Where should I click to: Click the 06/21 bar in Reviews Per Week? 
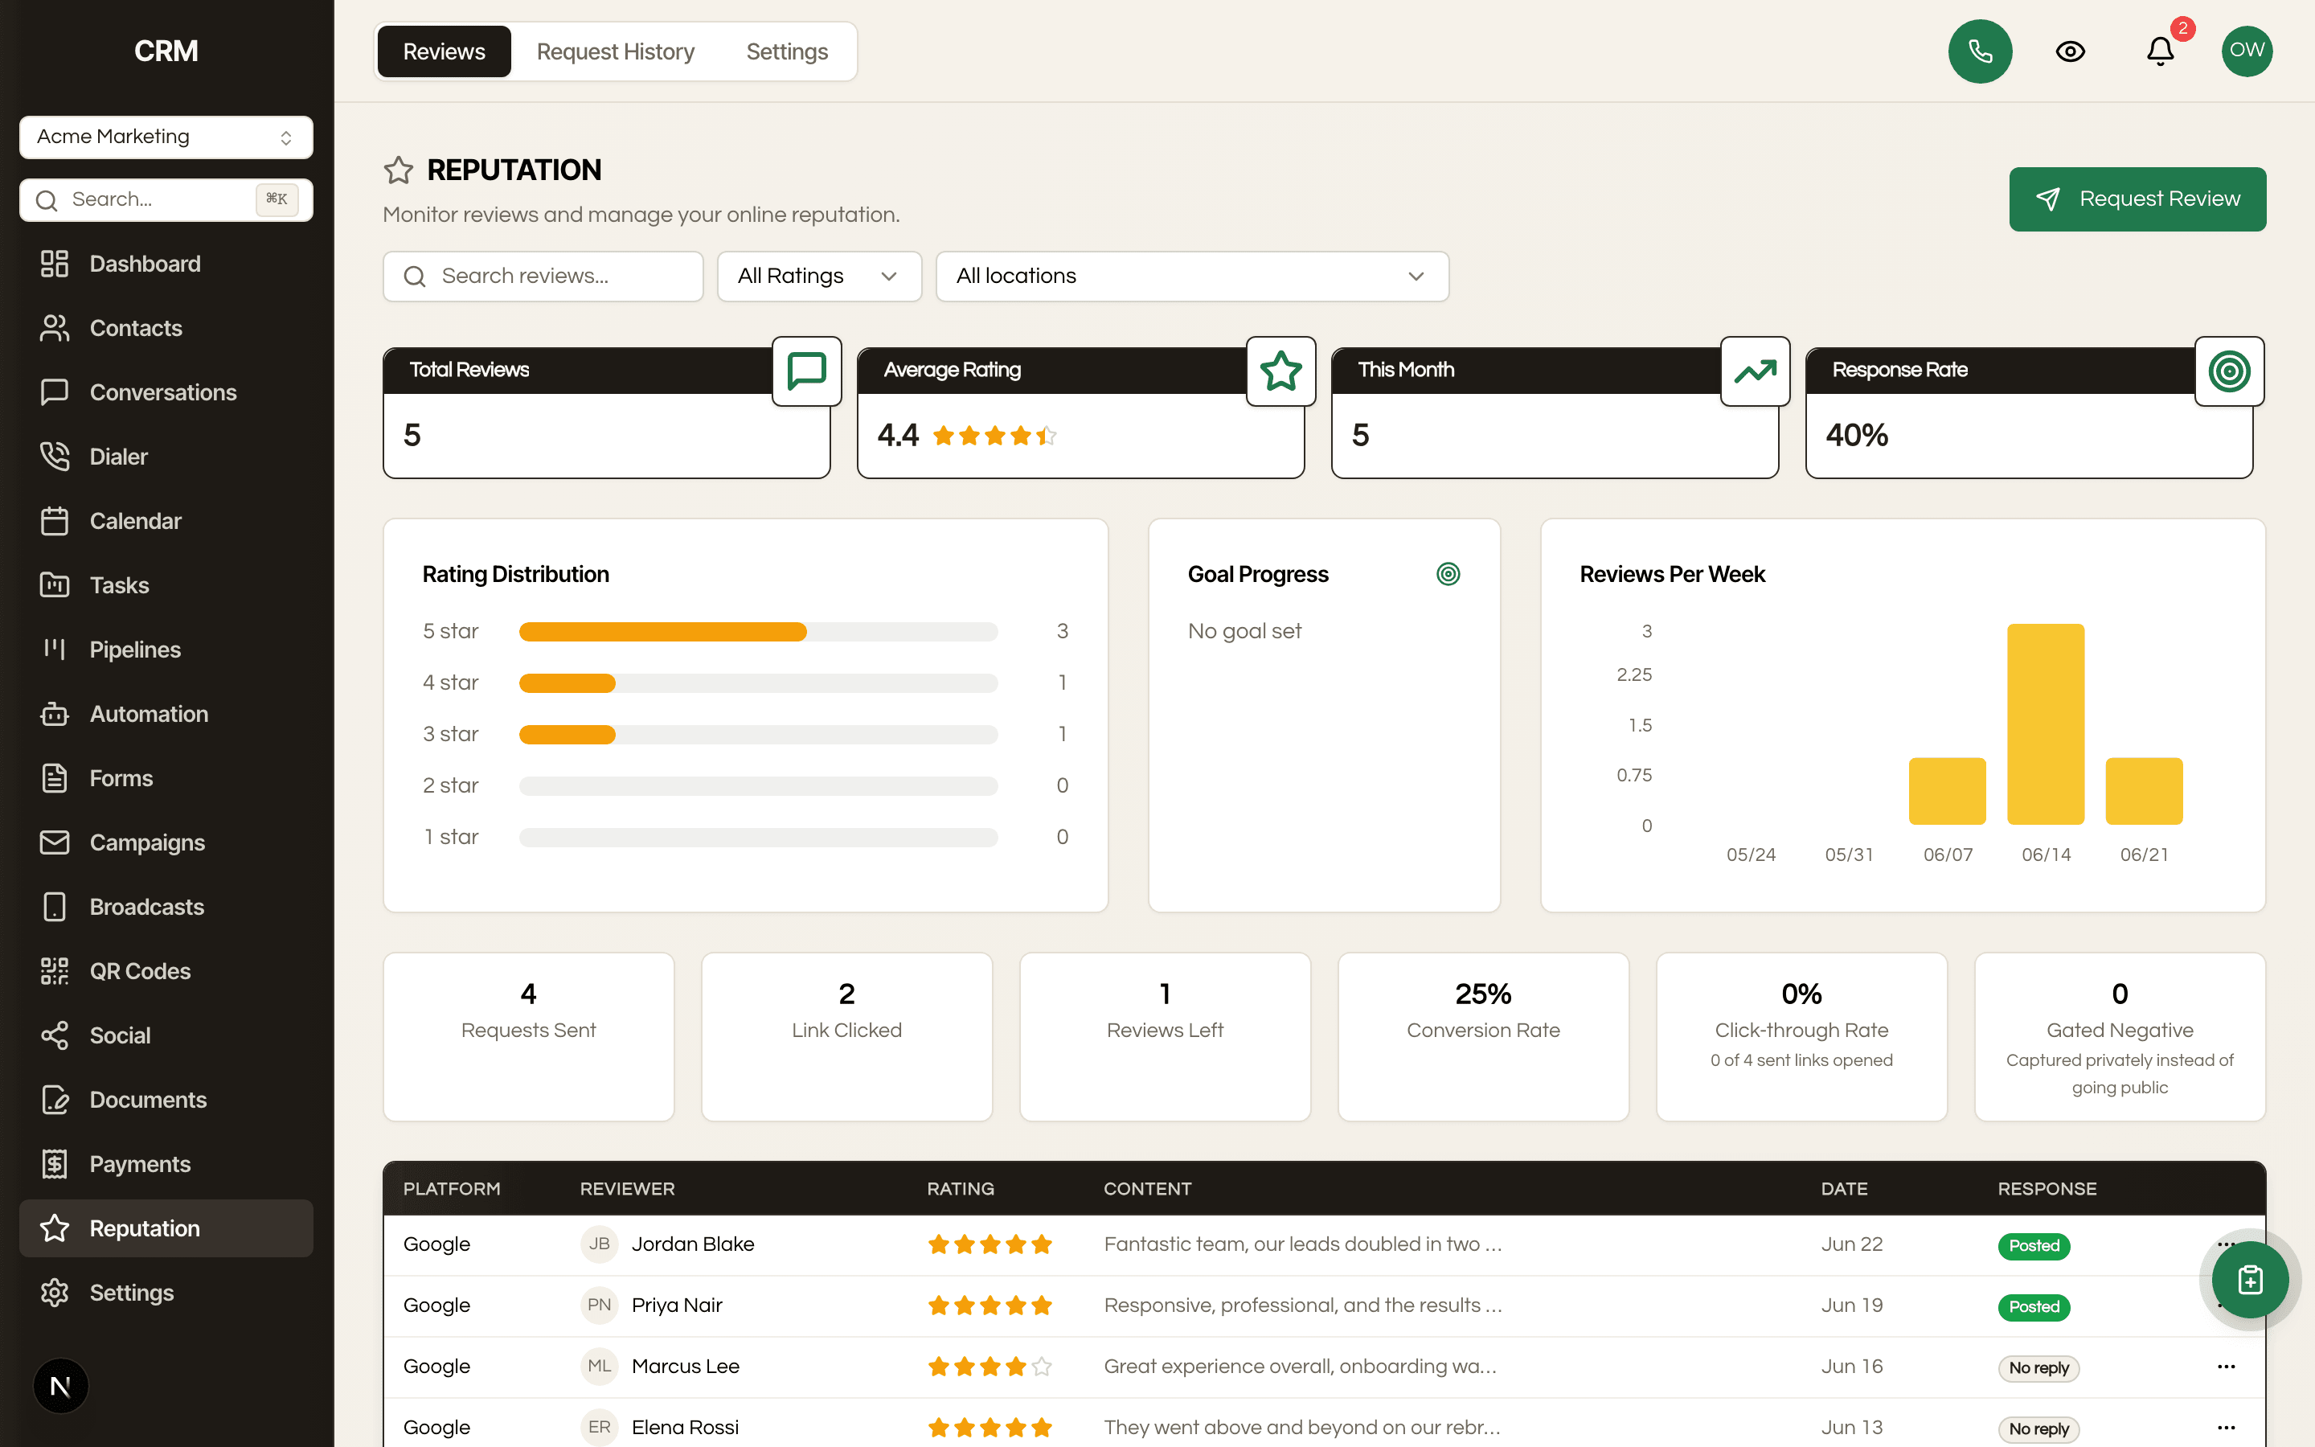tap(2144, 790)
